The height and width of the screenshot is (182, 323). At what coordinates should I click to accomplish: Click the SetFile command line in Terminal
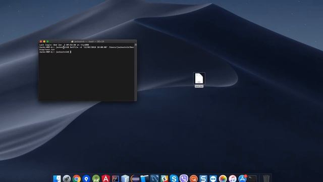click(x=86, y=49)
